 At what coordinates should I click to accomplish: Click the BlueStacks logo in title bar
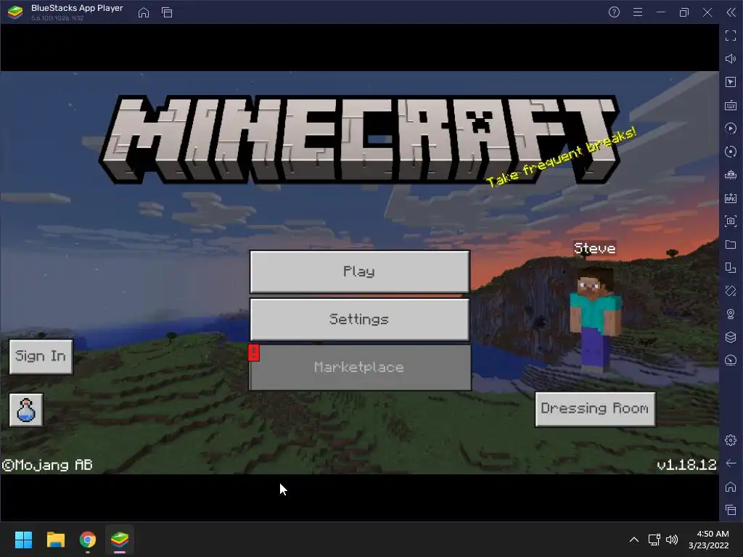15,12
